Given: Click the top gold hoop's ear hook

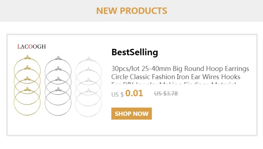Looking at the screenshot, I should tap(27, 57).
